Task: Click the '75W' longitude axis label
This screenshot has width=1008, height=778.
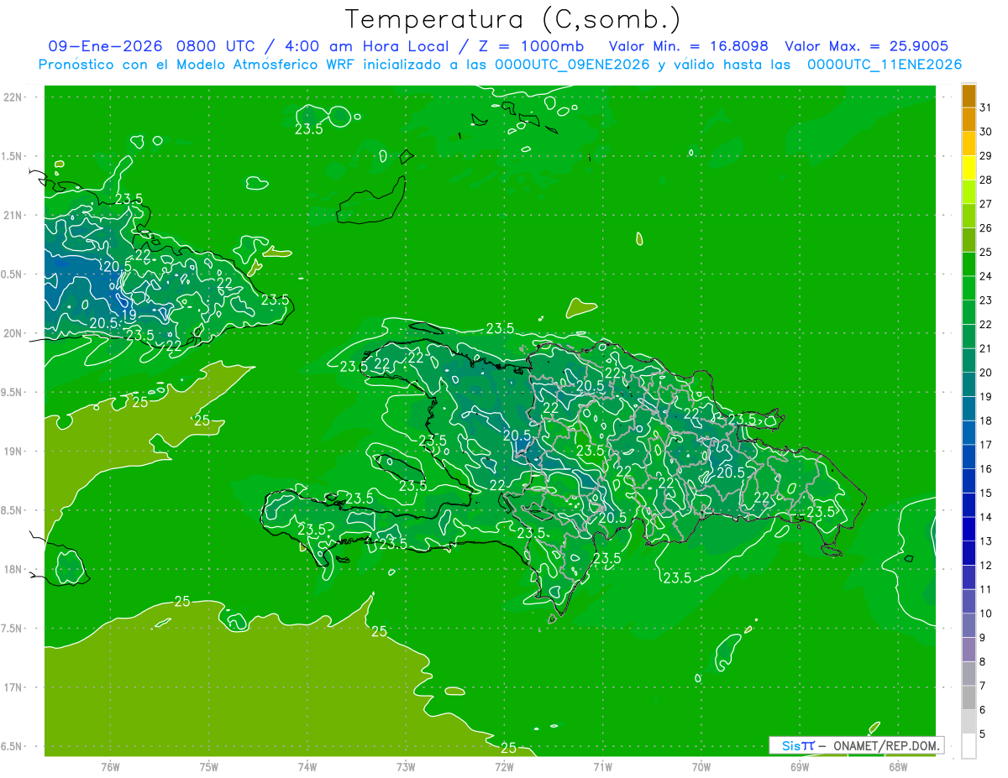Action: [209, 767]
